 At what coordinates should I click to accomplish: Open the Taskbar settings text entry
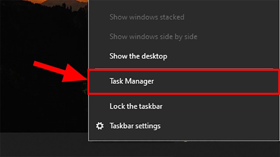point(135,126)
